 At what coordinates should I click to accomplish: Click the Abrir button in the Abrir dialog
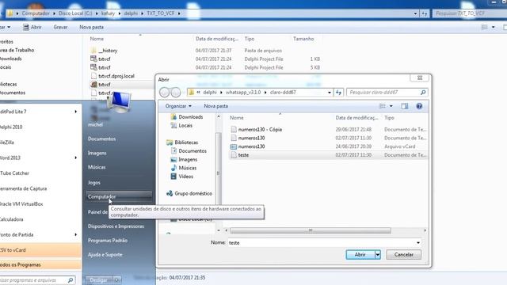coord(360,255)
